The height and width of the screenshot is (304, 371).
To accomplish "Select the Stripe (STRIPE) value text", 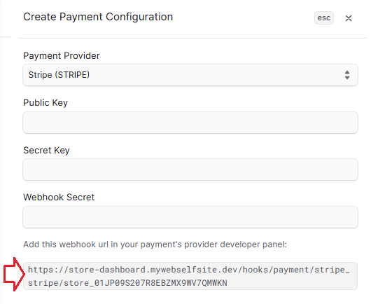I will tap(59, 75).
